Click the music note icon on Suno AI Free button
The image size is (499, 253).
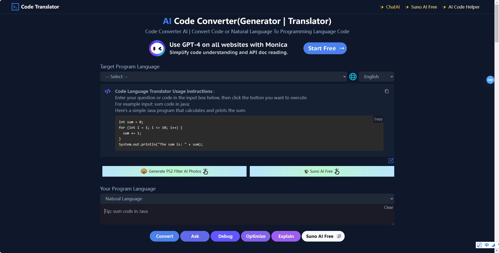pyautogui.click(x=339, y=236)
